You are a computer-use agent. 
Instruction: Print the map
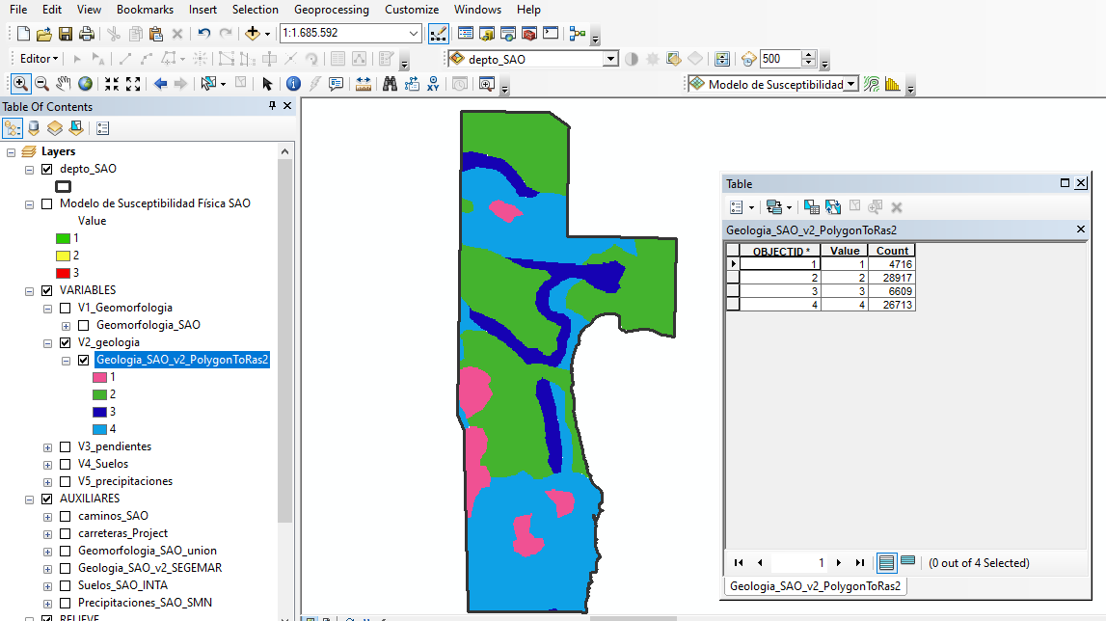click(87, 33)
